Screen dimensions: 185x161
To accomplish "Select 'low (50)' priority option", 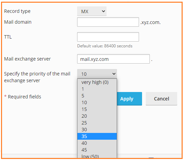I will (x=97, y=156).
